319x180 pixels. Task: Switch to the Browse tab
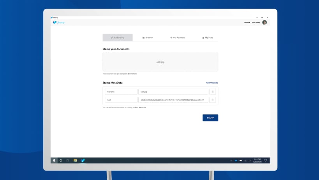[148, 37]
